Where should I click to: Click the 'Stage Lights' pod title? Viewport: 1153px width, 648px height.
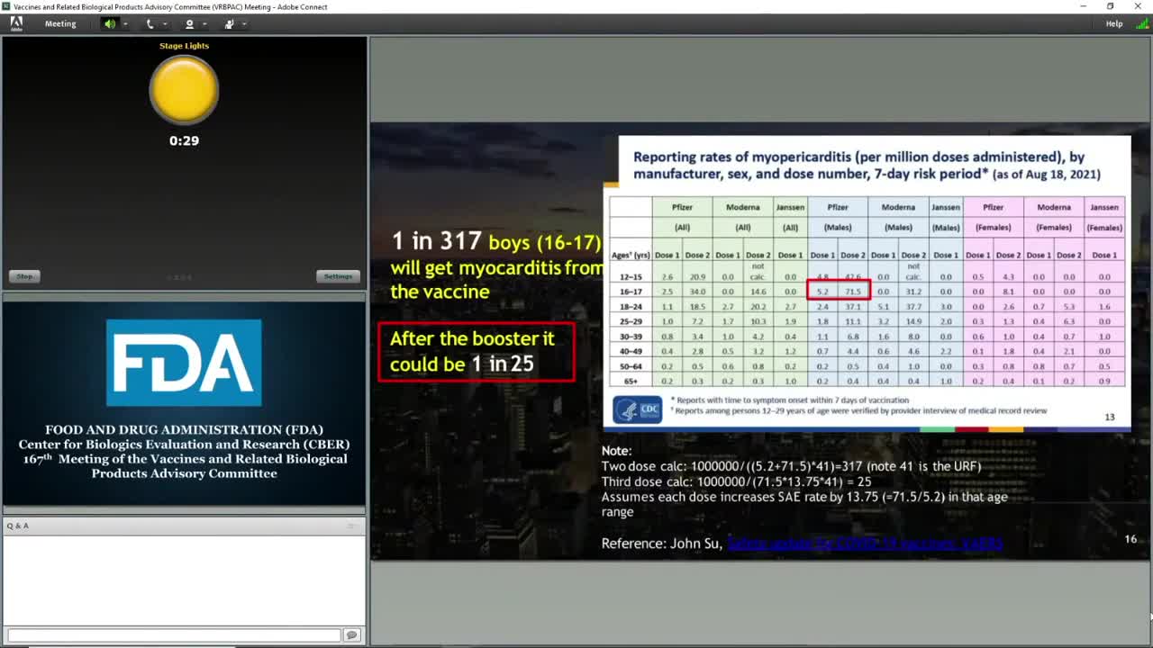[x=184, y=46]
